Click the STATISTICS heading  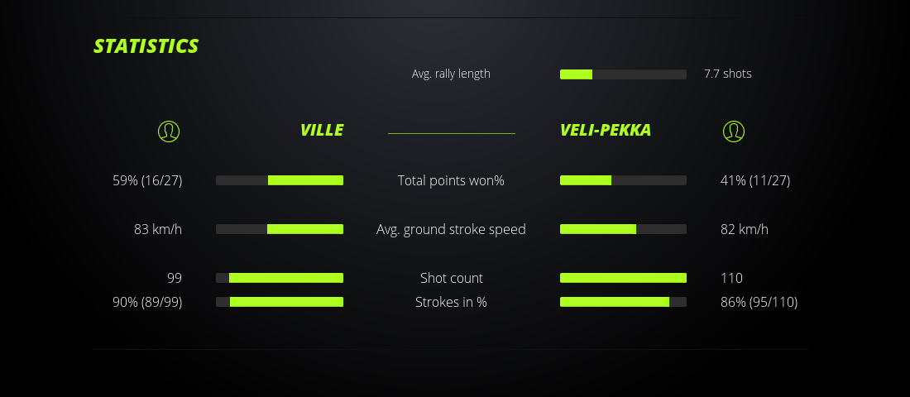point(146,46)
